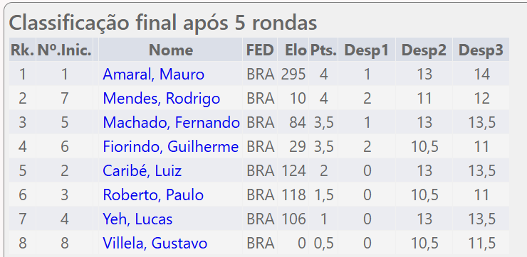
Task: Open player link Roberto, Paulo
Action: click(x=153, y=195)
